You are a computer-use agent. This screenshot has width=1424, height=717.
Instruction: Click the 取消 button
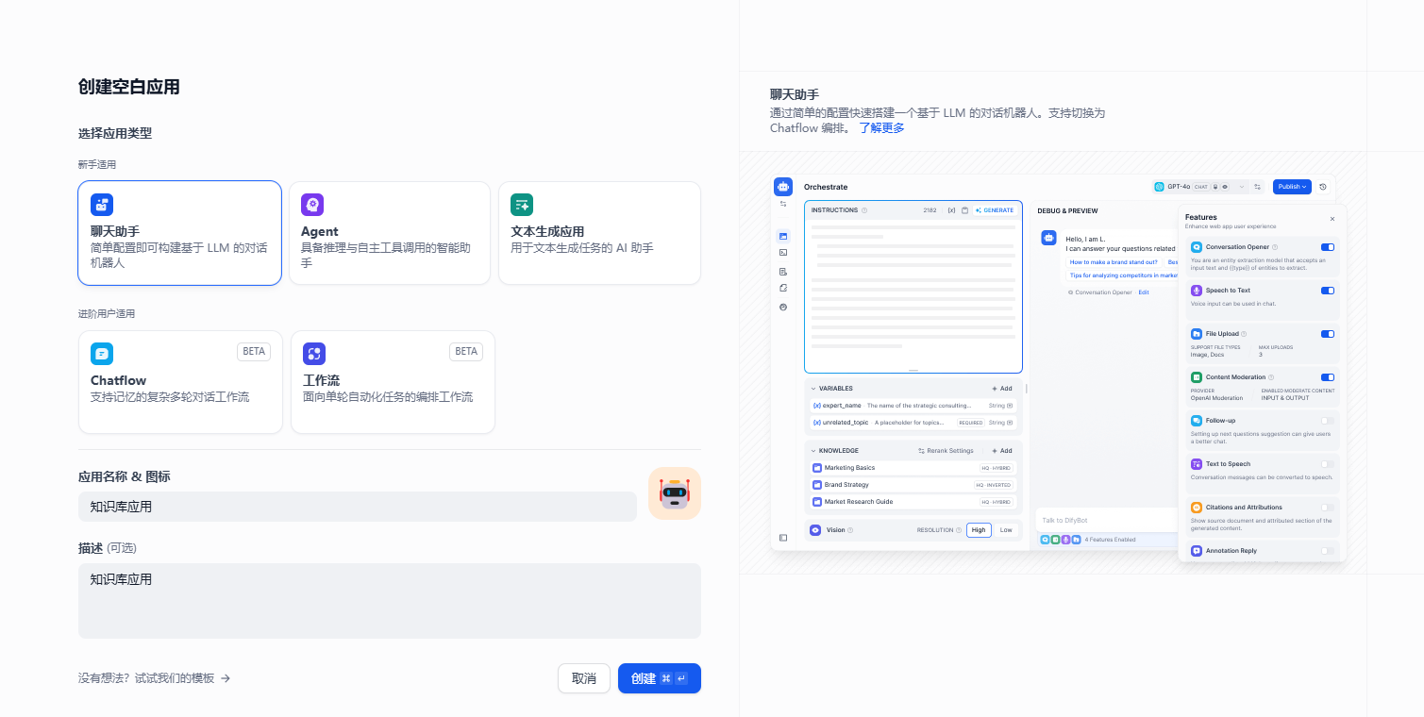[x=584, y=678]
